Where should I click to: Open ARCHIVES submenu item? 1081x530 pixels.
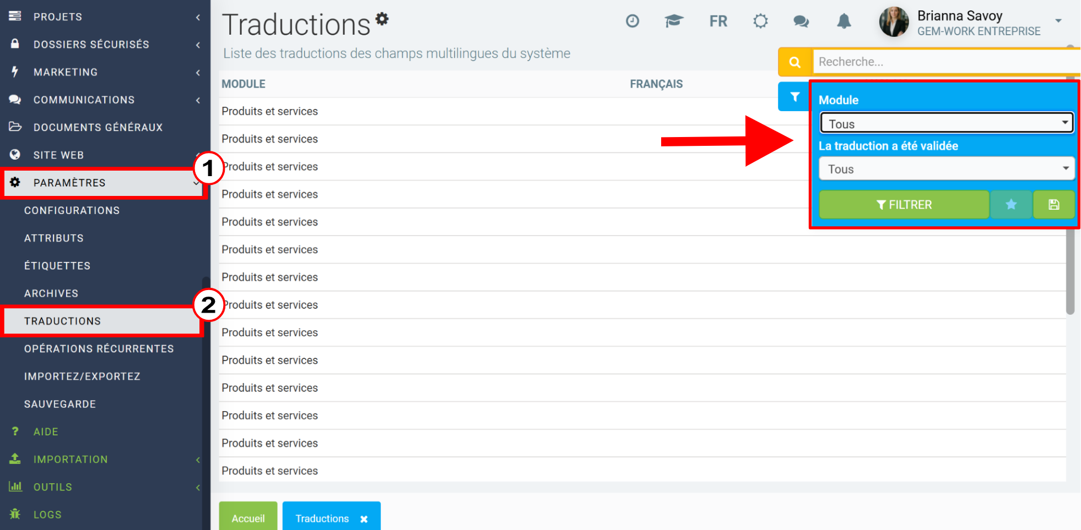click(x=51, y=293)
